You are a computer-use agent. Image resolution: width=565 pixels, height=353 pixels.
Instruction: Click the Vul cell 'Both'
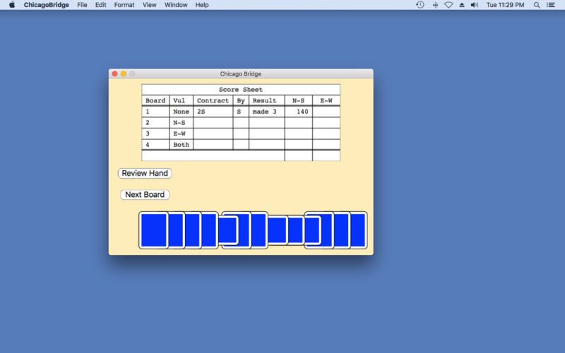click(x=182, y=145)
